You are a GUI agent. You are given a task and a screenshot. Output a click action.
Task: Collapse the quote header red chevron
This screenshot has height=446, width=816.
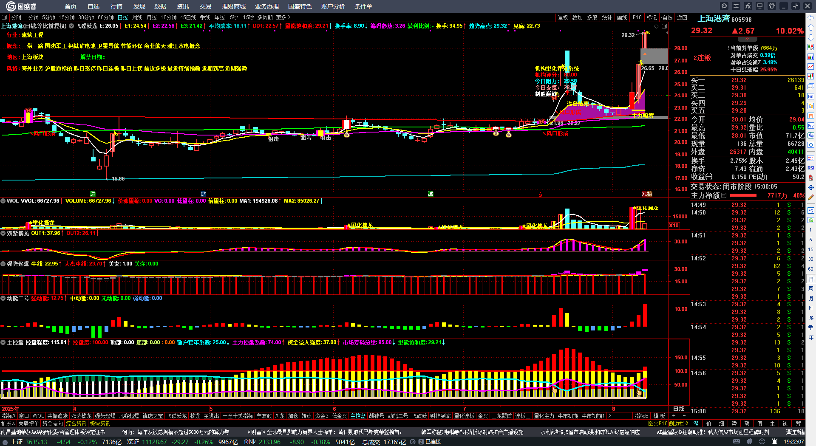coord(747,39)
